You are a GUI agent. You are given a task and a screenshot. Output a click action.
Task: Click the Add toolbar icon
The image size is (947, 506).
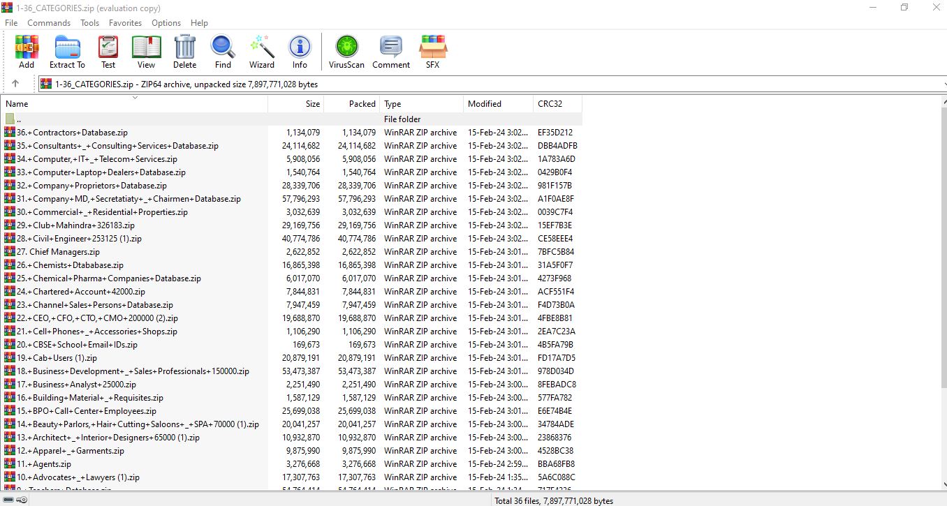click(27, 52)
